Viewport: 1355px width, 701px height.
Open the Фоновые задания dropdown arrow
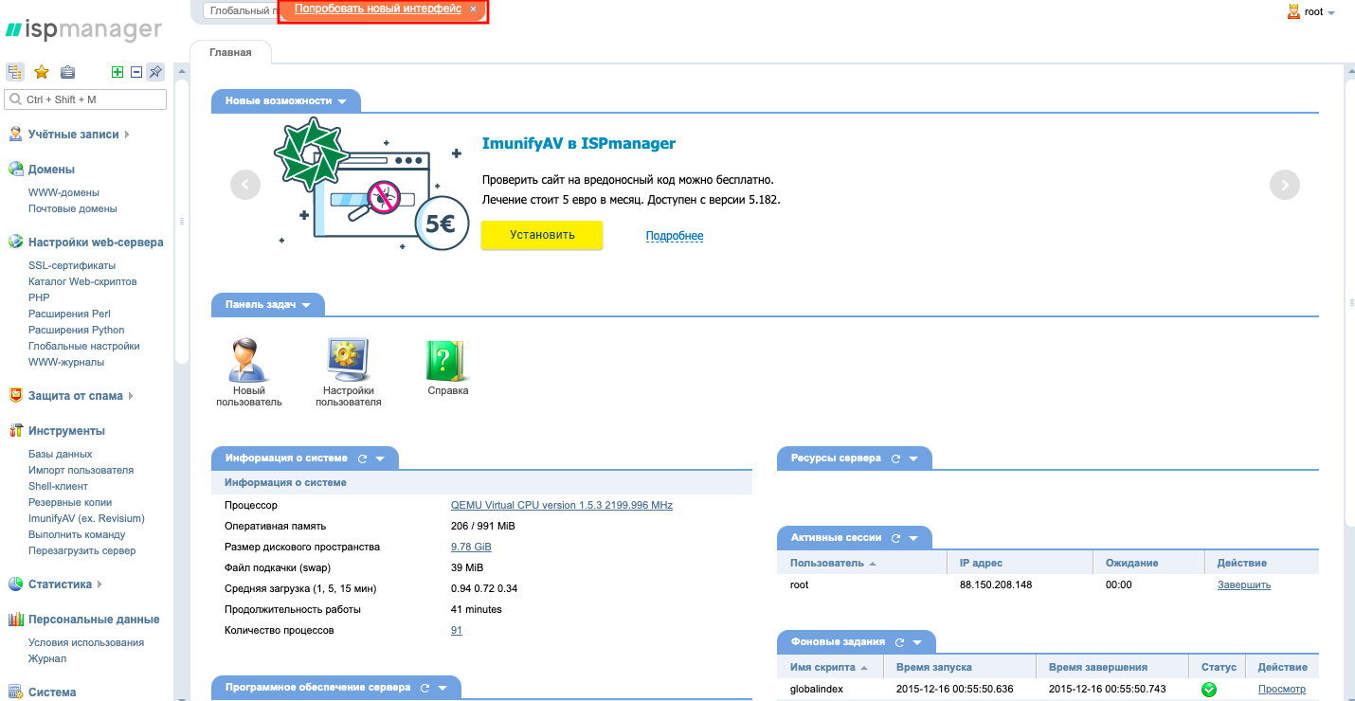pos(917,643)
